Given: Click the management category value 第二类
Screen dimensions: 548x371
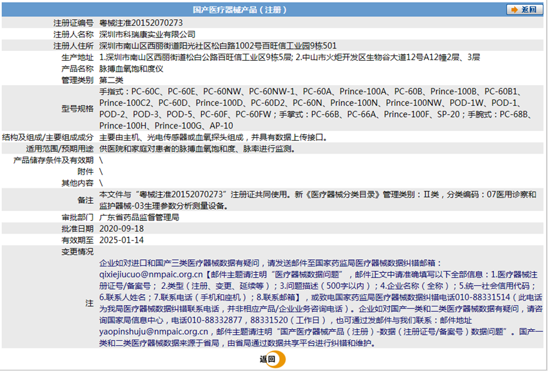Looking at the screenshot, I should pos(111,80).
